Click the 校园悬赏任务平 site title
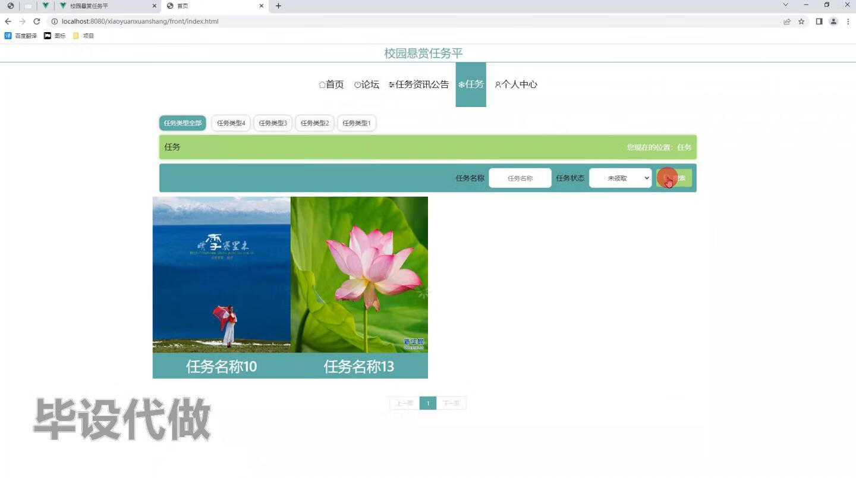 (423, 53)
